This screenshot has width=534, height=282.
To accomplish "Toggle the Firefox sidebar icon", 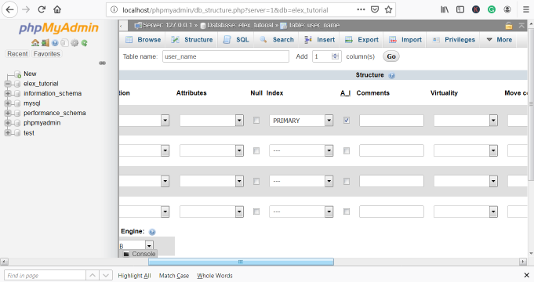I will click(460, 9).
